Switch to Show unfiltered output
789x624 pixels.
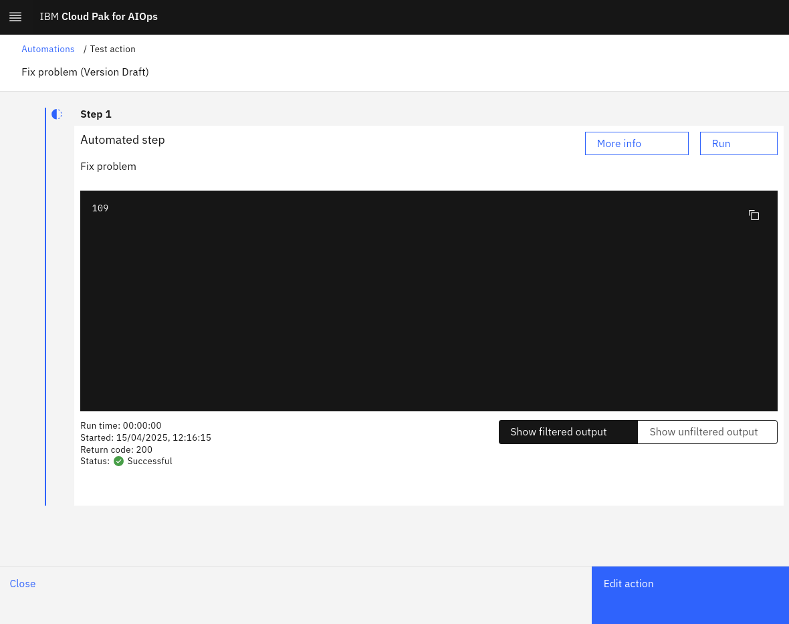[707, 432]
